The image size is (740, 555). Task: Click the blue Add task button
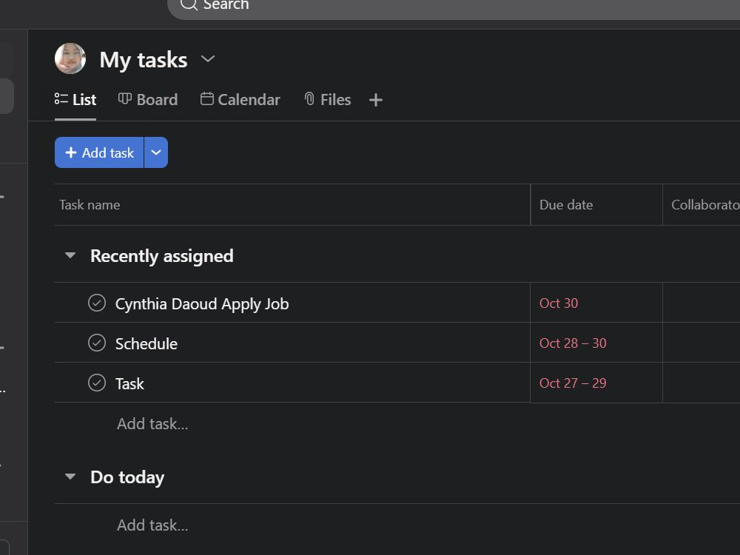(99, 152)
